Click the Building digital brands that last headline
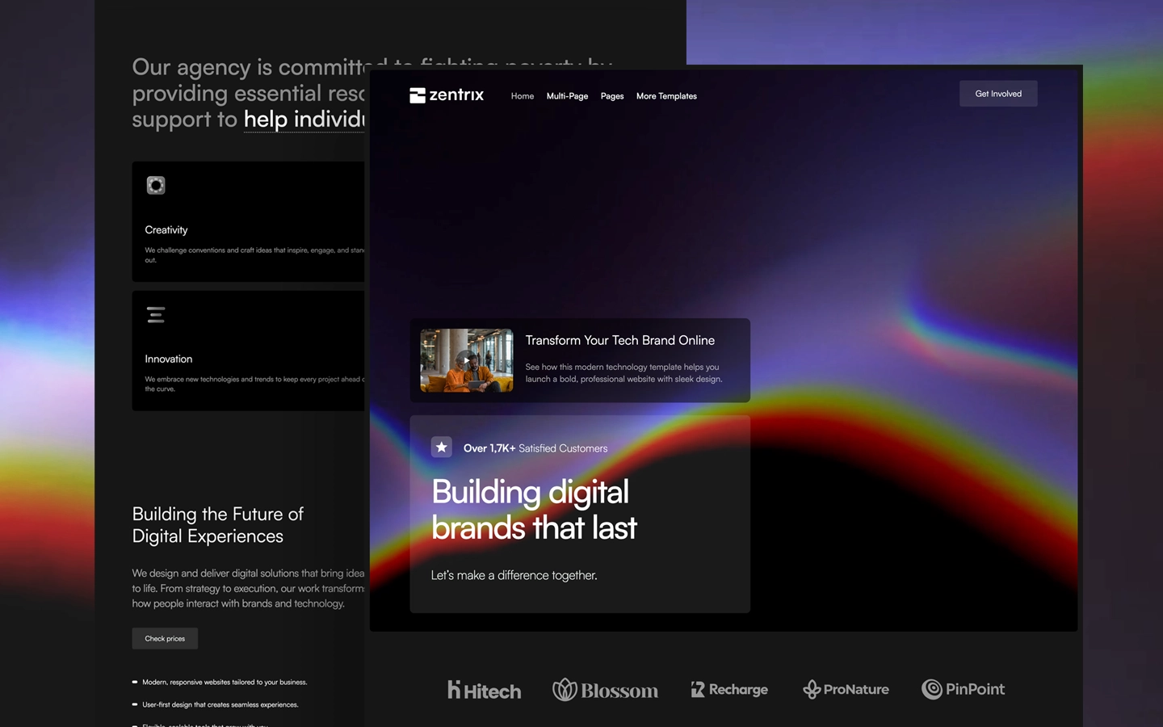 (534, 510)
